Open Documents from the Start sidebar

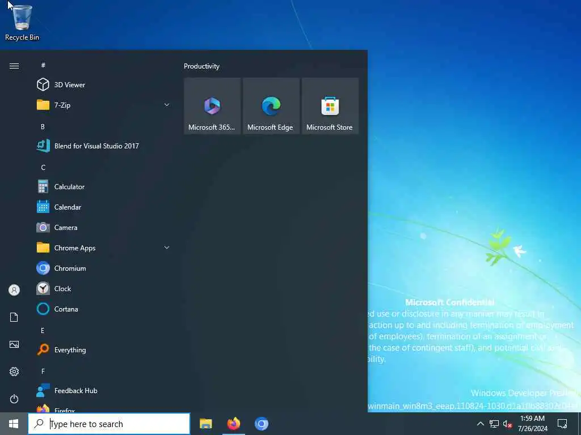[x=14, y=317]
